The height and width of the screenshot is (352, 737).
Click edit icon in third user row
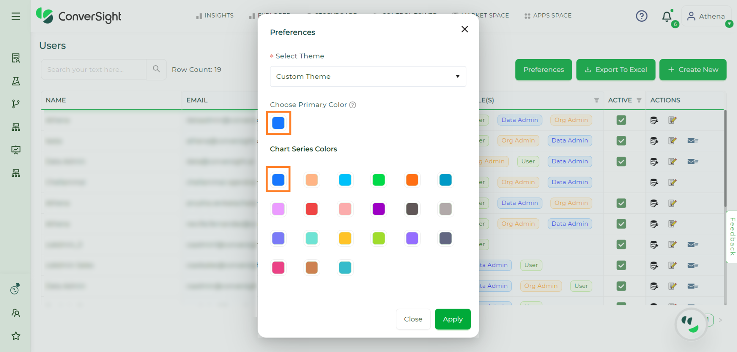point(672,161)
